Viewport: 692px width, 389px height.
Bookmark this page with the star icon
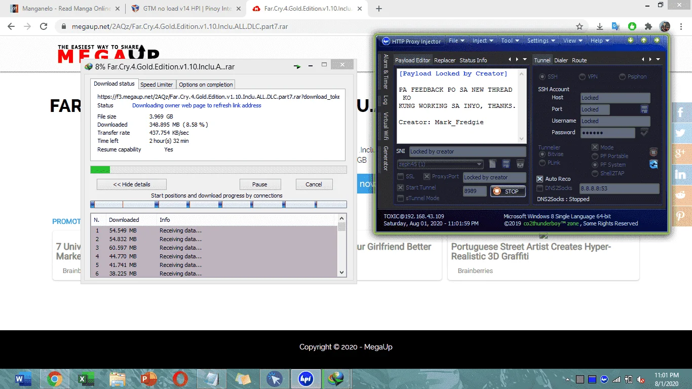click(x=580, y=26)
